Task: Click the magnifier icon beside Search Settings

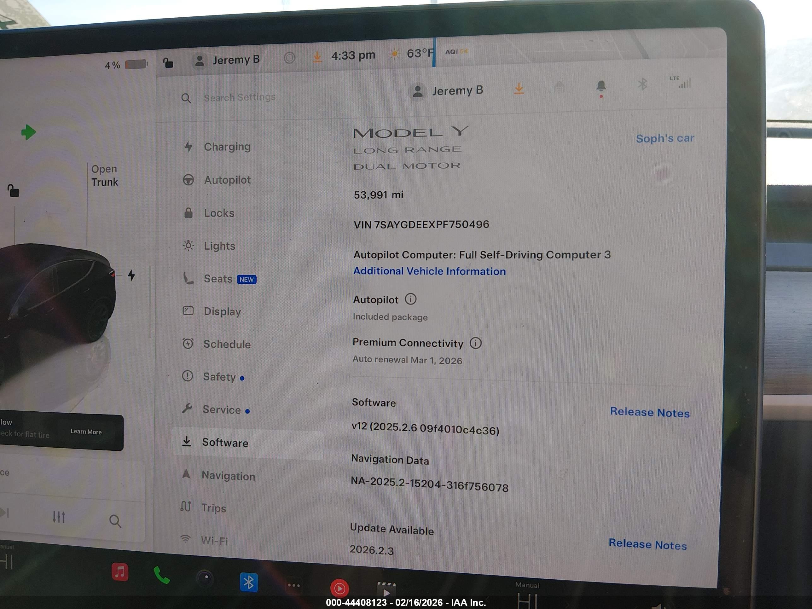Action: [x=186, y=98]
